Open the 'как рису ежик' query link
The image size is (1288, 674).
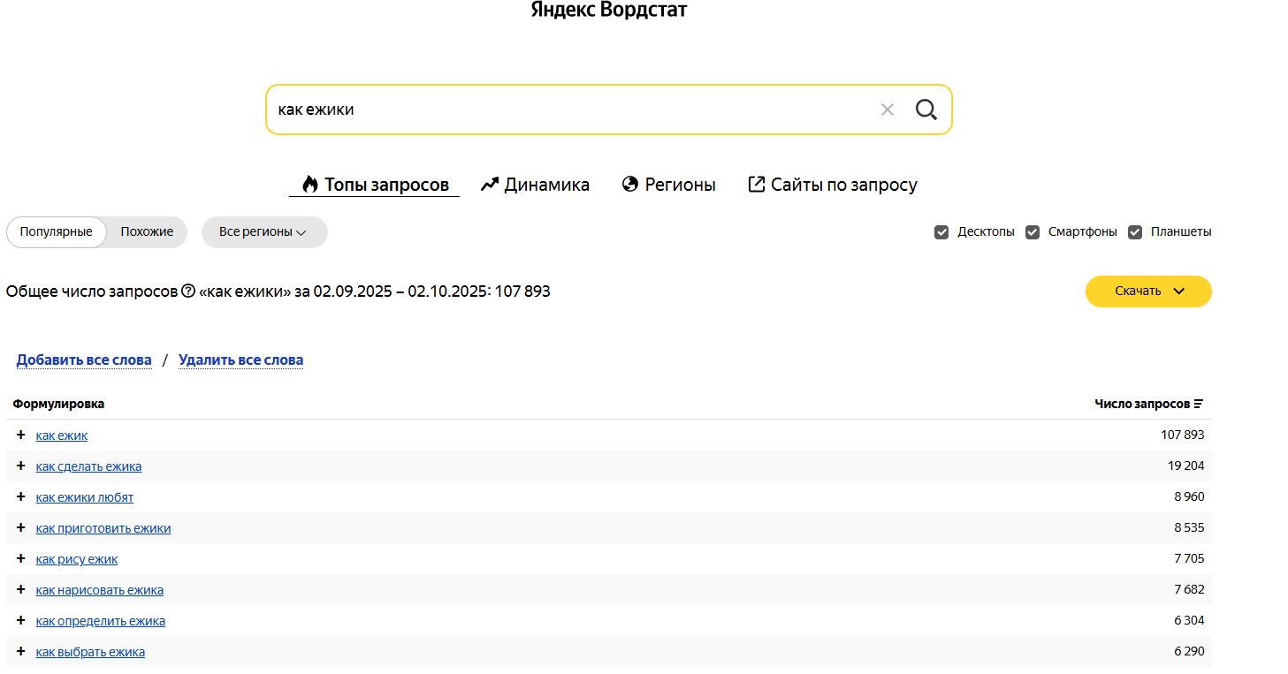click(x=77, y=559)
